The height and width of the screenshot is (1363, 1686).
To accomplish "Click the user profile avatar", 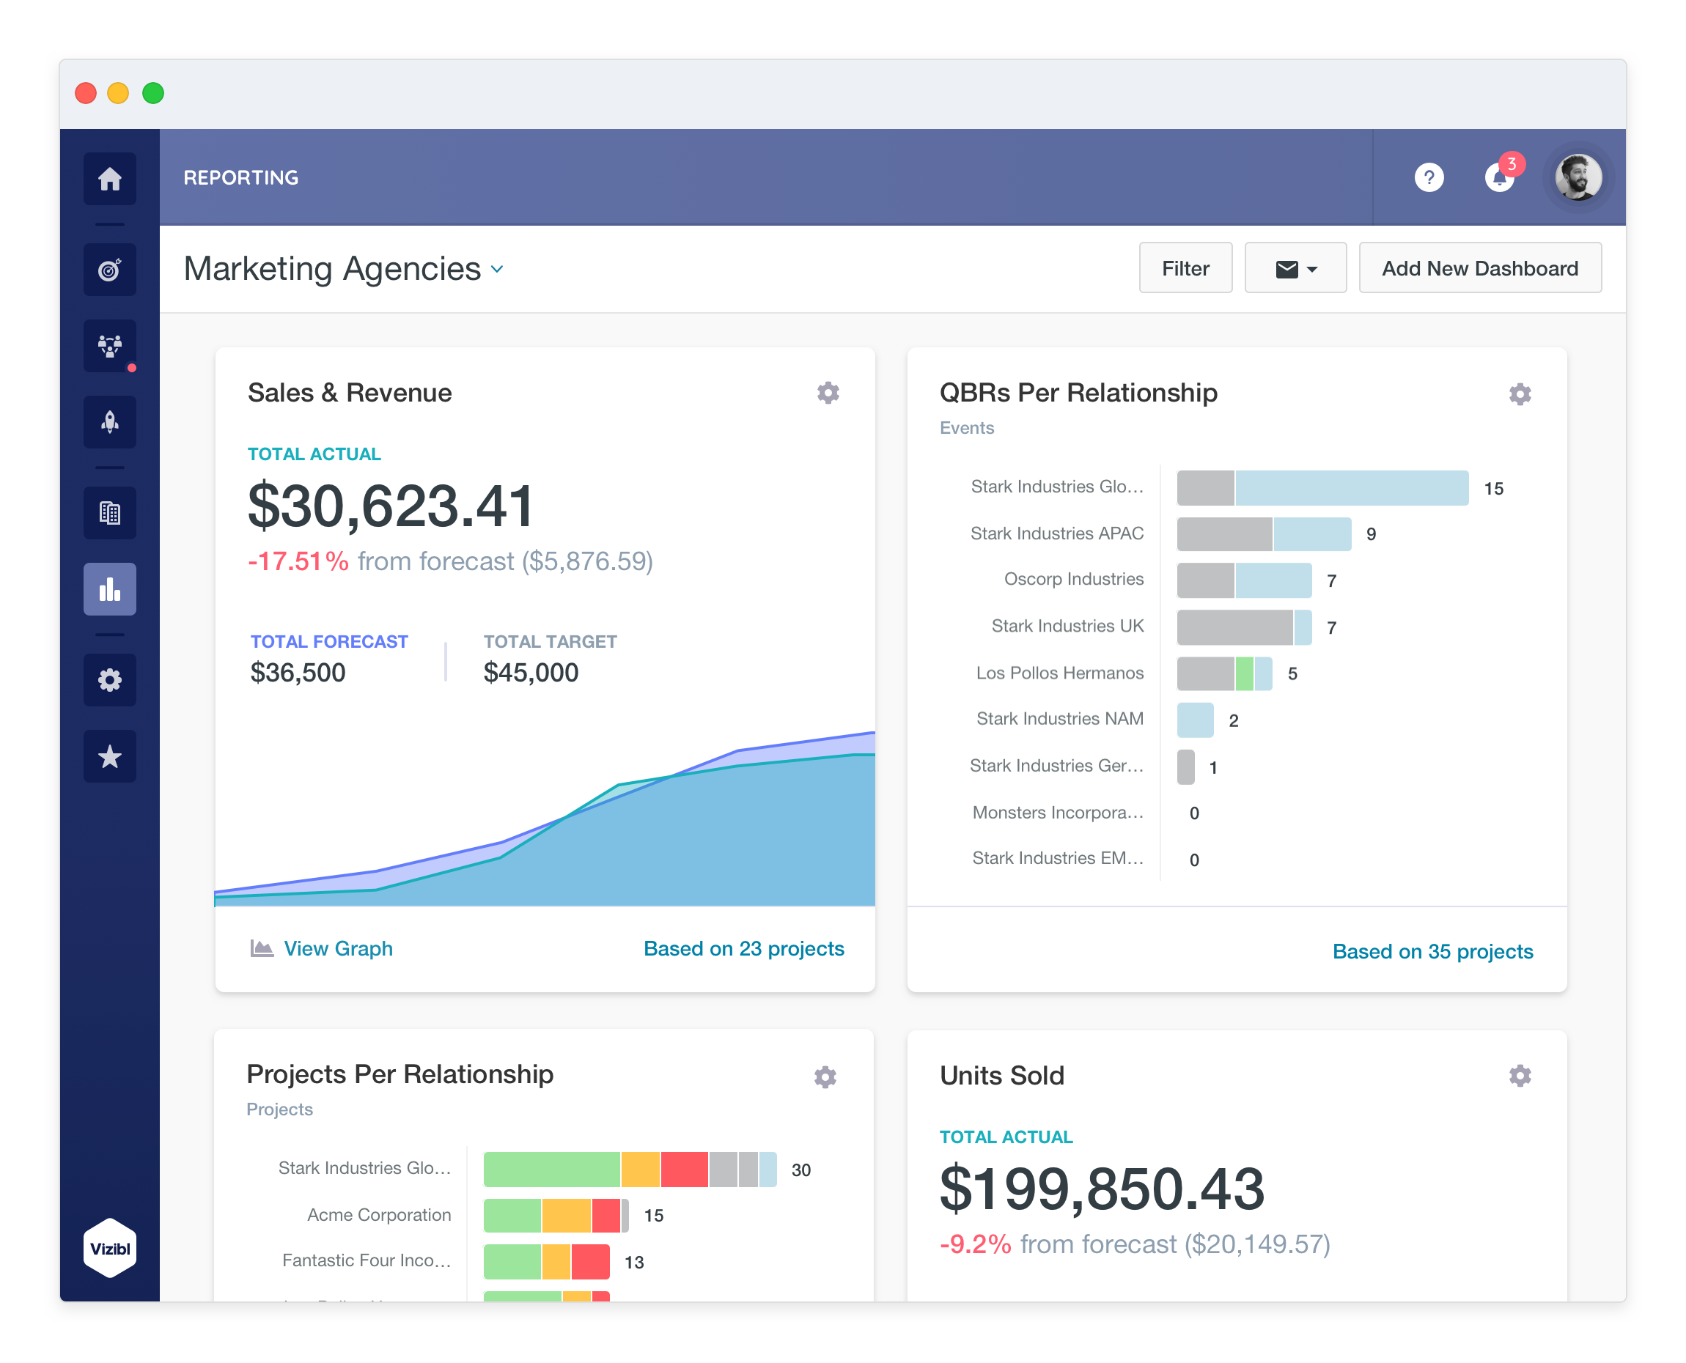I will pyautogui.click(x=1578, y=177).
